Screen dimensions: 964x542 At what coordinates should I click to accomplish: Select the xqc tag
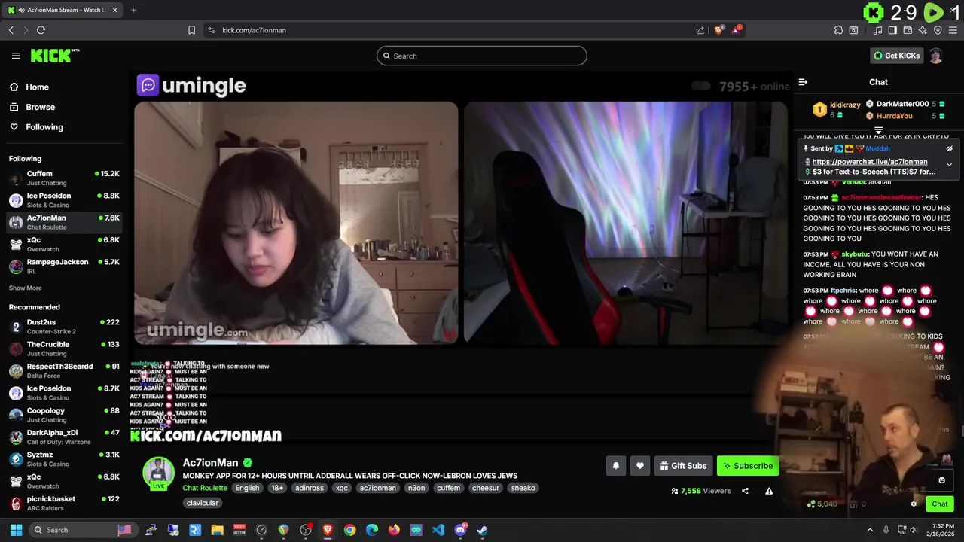(341, 488)
